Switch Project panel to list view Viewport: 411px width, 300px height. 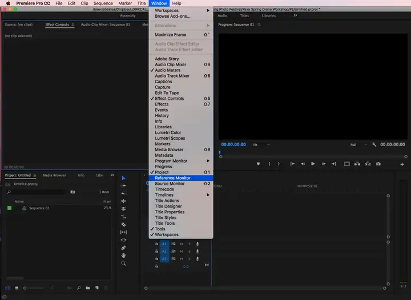tap(7, 288)
